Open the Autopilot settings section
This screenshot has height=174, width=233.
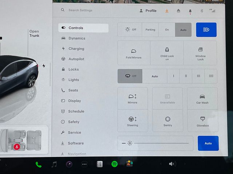(x=76, y=59)
